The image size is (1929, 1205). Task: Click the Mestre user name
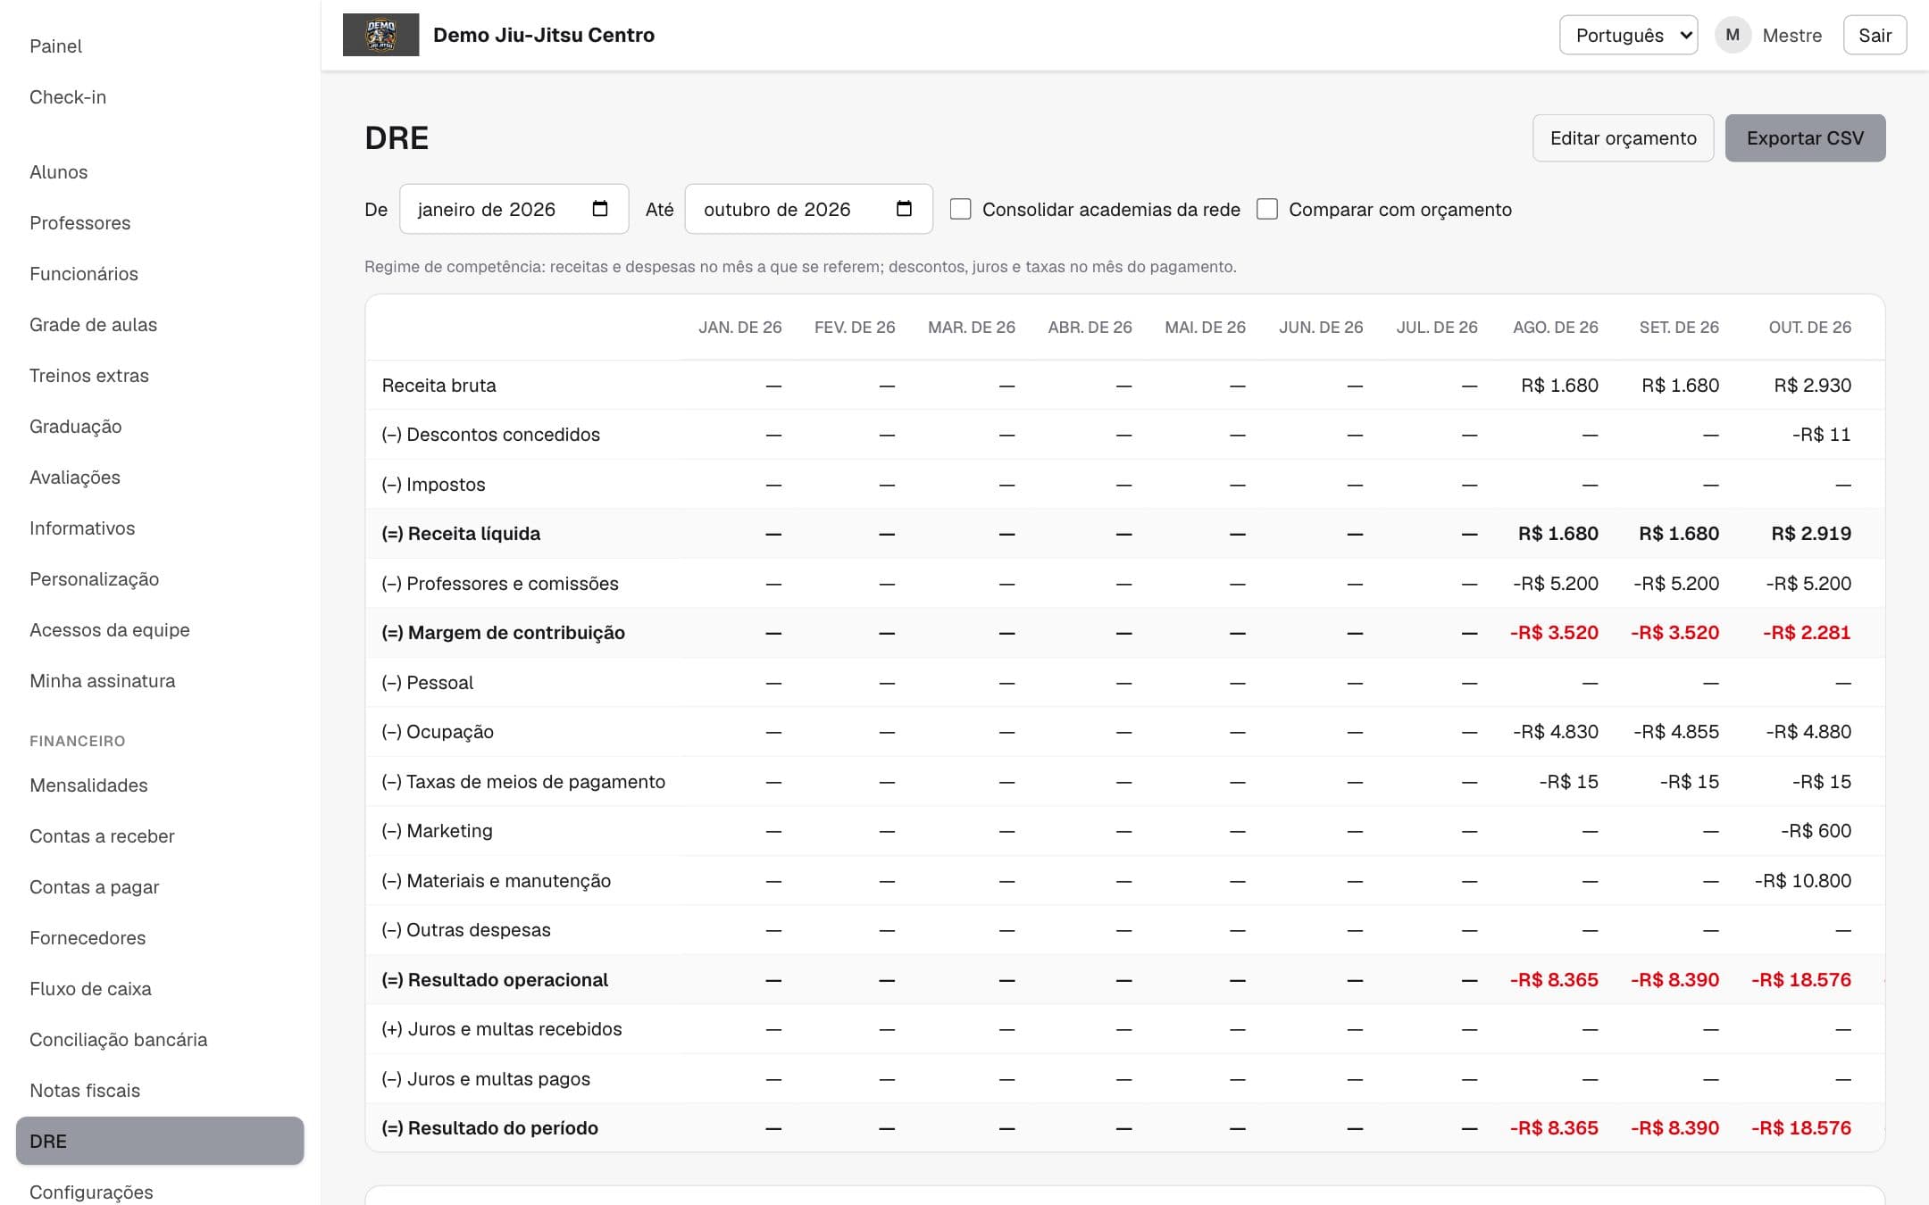(x=1791, y=36)
